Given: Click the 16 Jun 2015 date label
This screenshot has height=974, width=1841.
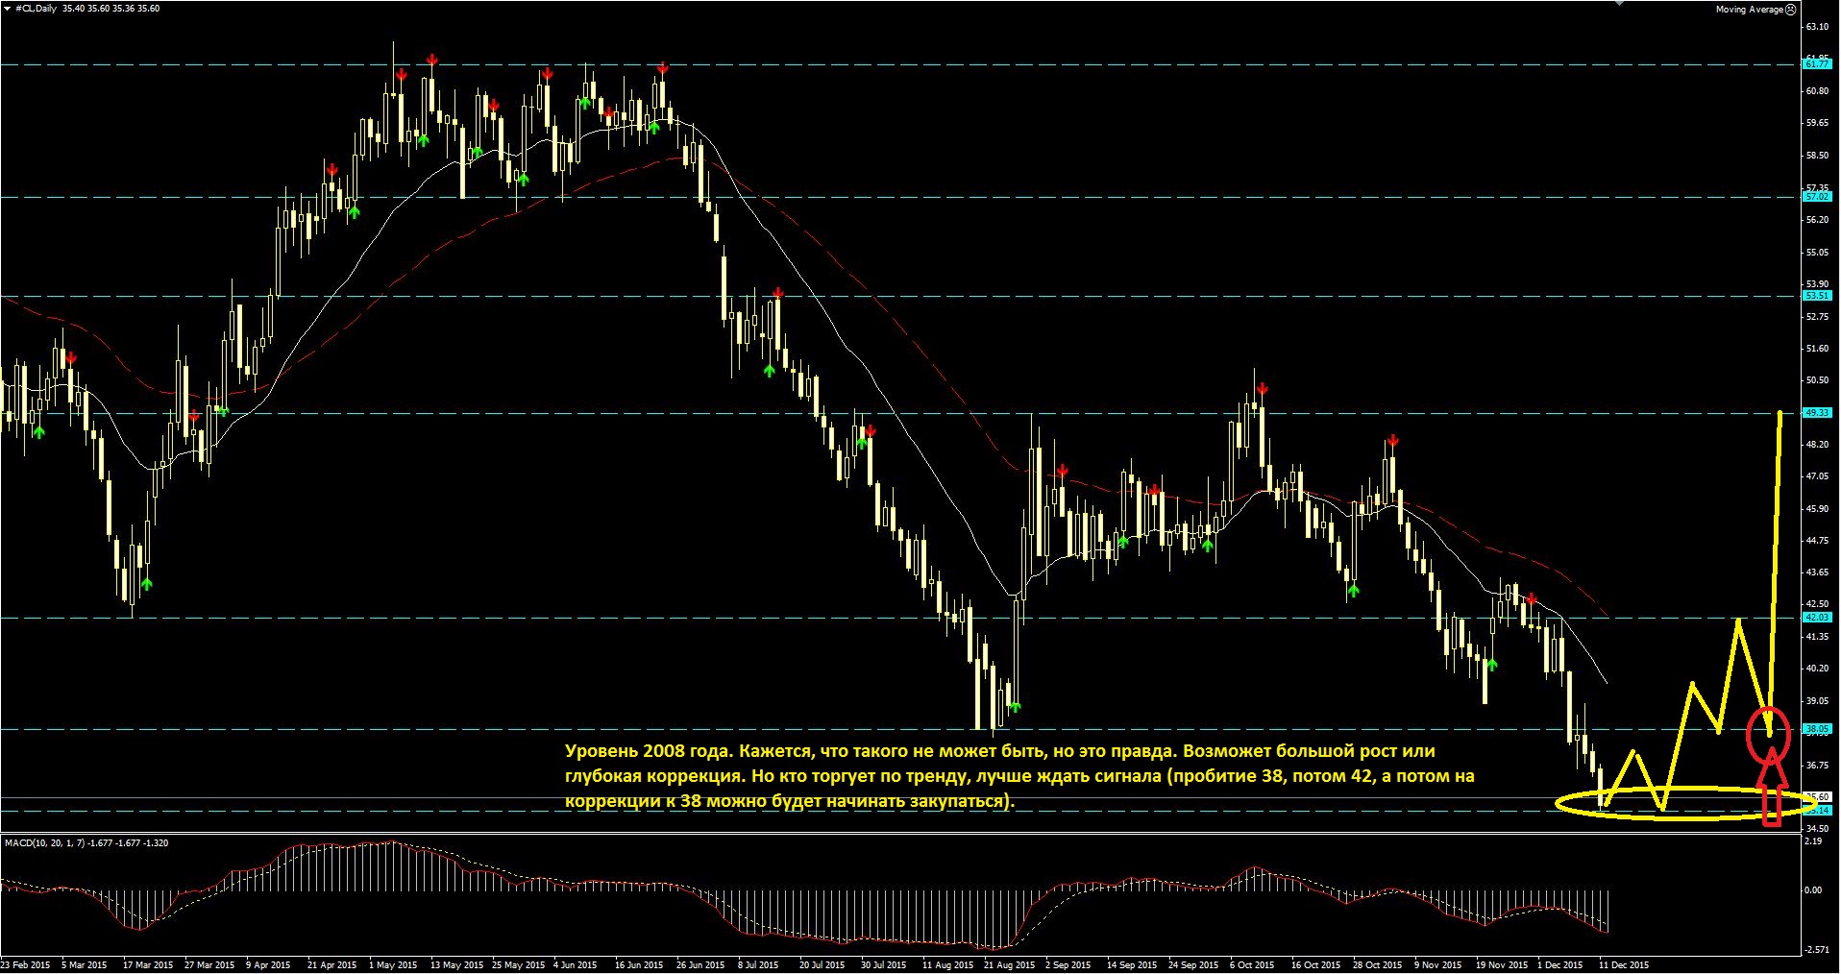Looking at the screenshot, I should (x=639, y=965).
